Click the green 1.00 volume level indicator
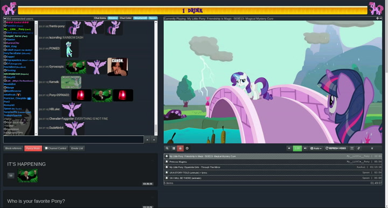The width and height of the screenshot is (388, 208). click(297, 148)
